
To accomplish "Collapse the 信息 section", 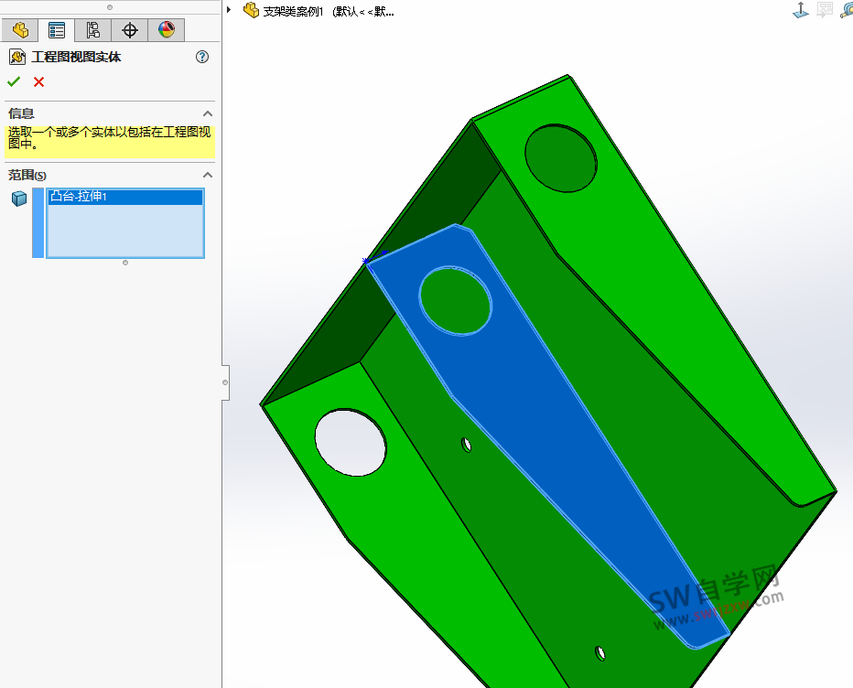I will coord(209,113).
